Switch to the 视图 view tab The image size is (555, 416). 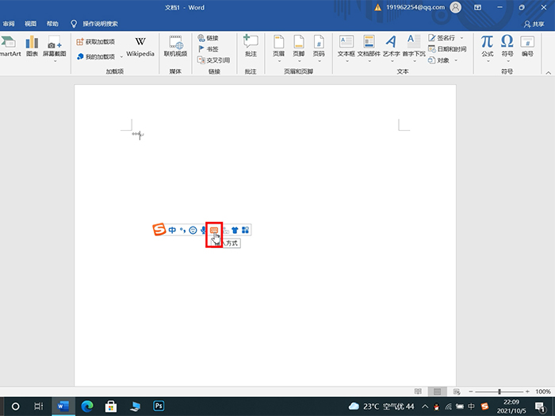(30, 24)
